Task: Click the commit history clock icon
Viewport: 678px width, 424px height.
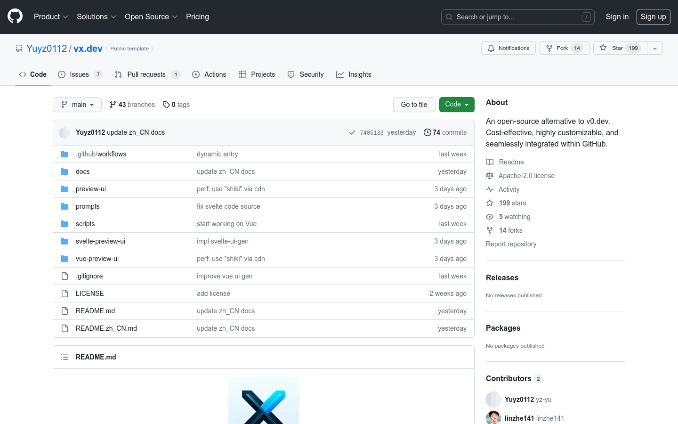Action: pyautogui.click(x=427, y=132)
